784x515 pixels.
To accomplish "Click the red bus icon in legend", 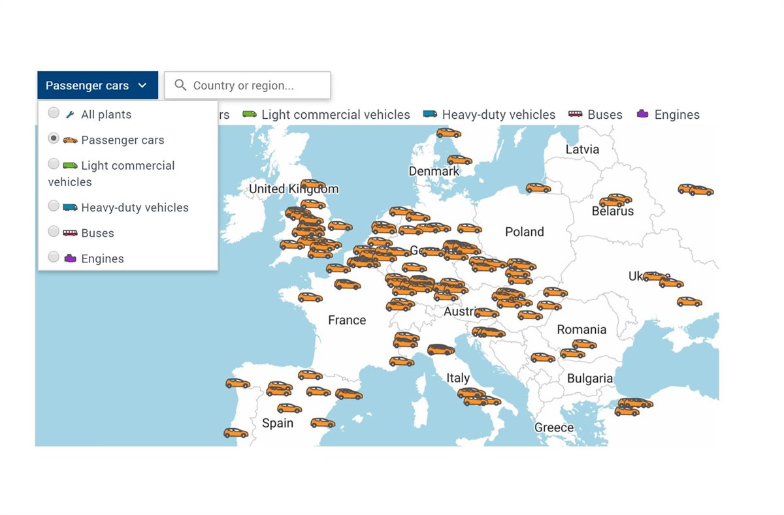I will point(575,114).
